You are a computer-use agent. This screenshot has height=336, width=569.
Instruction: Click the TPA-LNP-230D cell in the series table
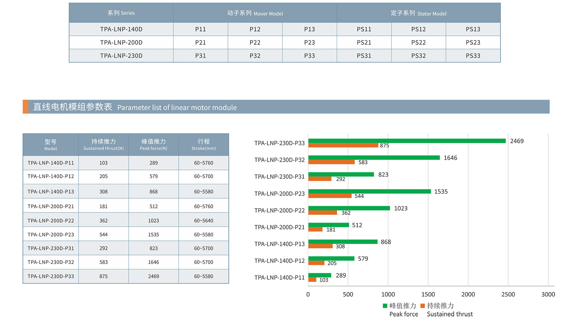click(x=121, y=56)
